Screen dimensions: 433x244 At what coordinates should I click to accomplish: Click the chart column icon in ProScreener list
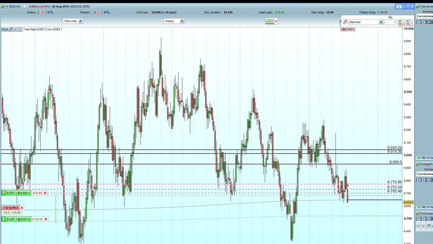(428, 226)
